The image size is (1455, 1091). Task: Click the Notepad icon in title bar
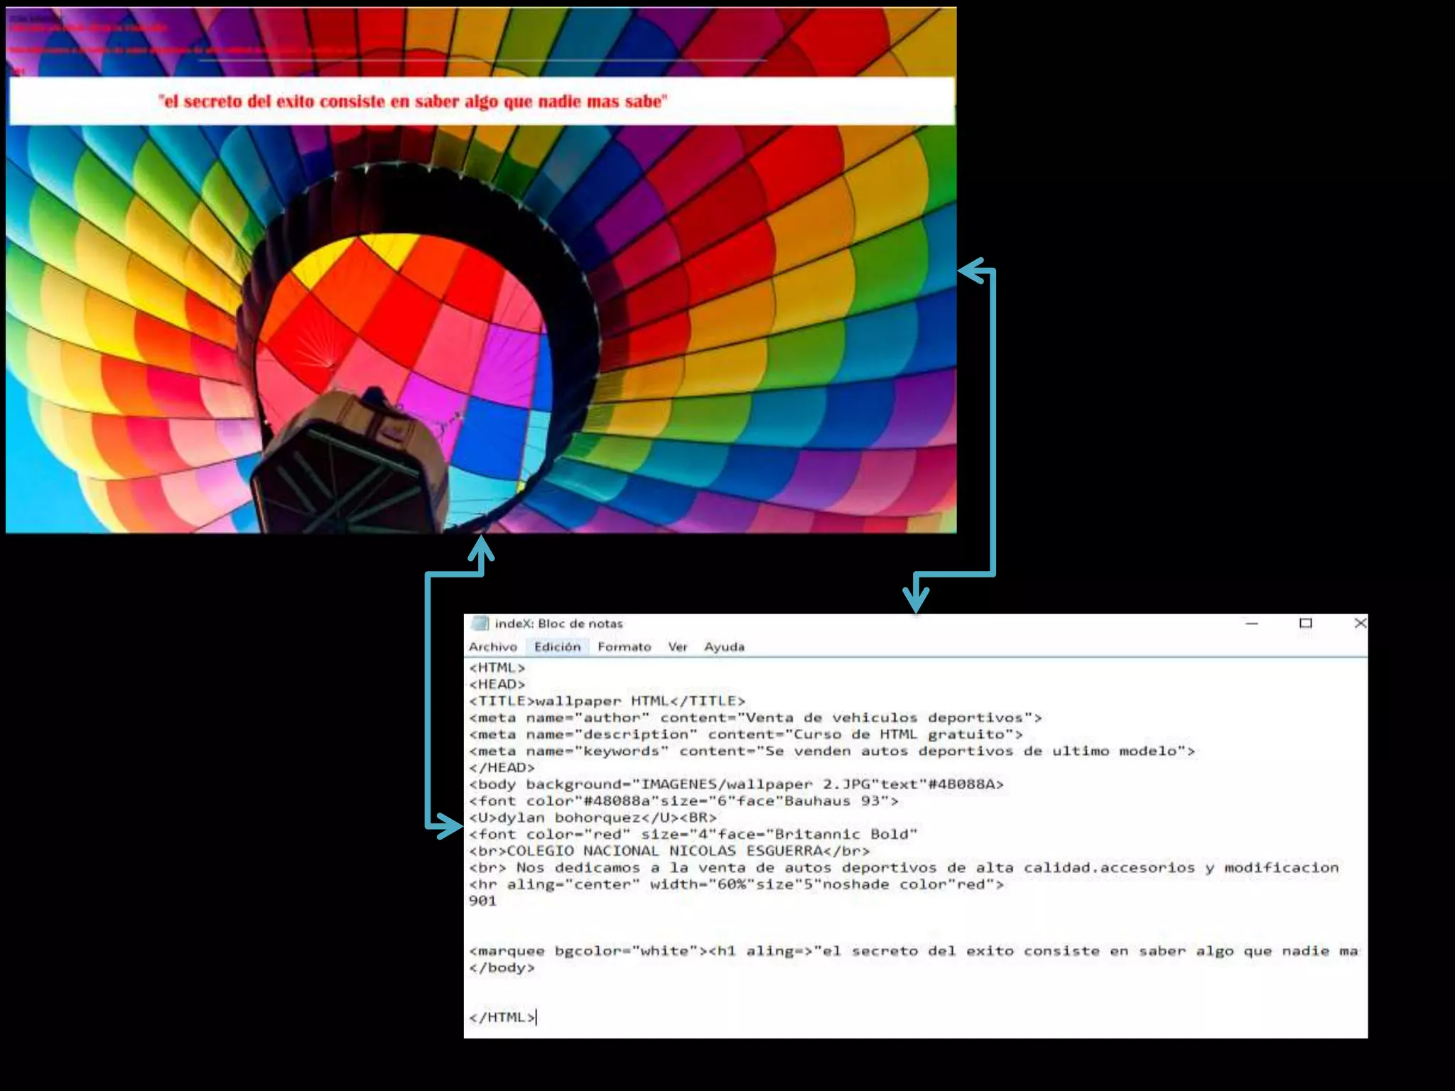coord(480,624)
